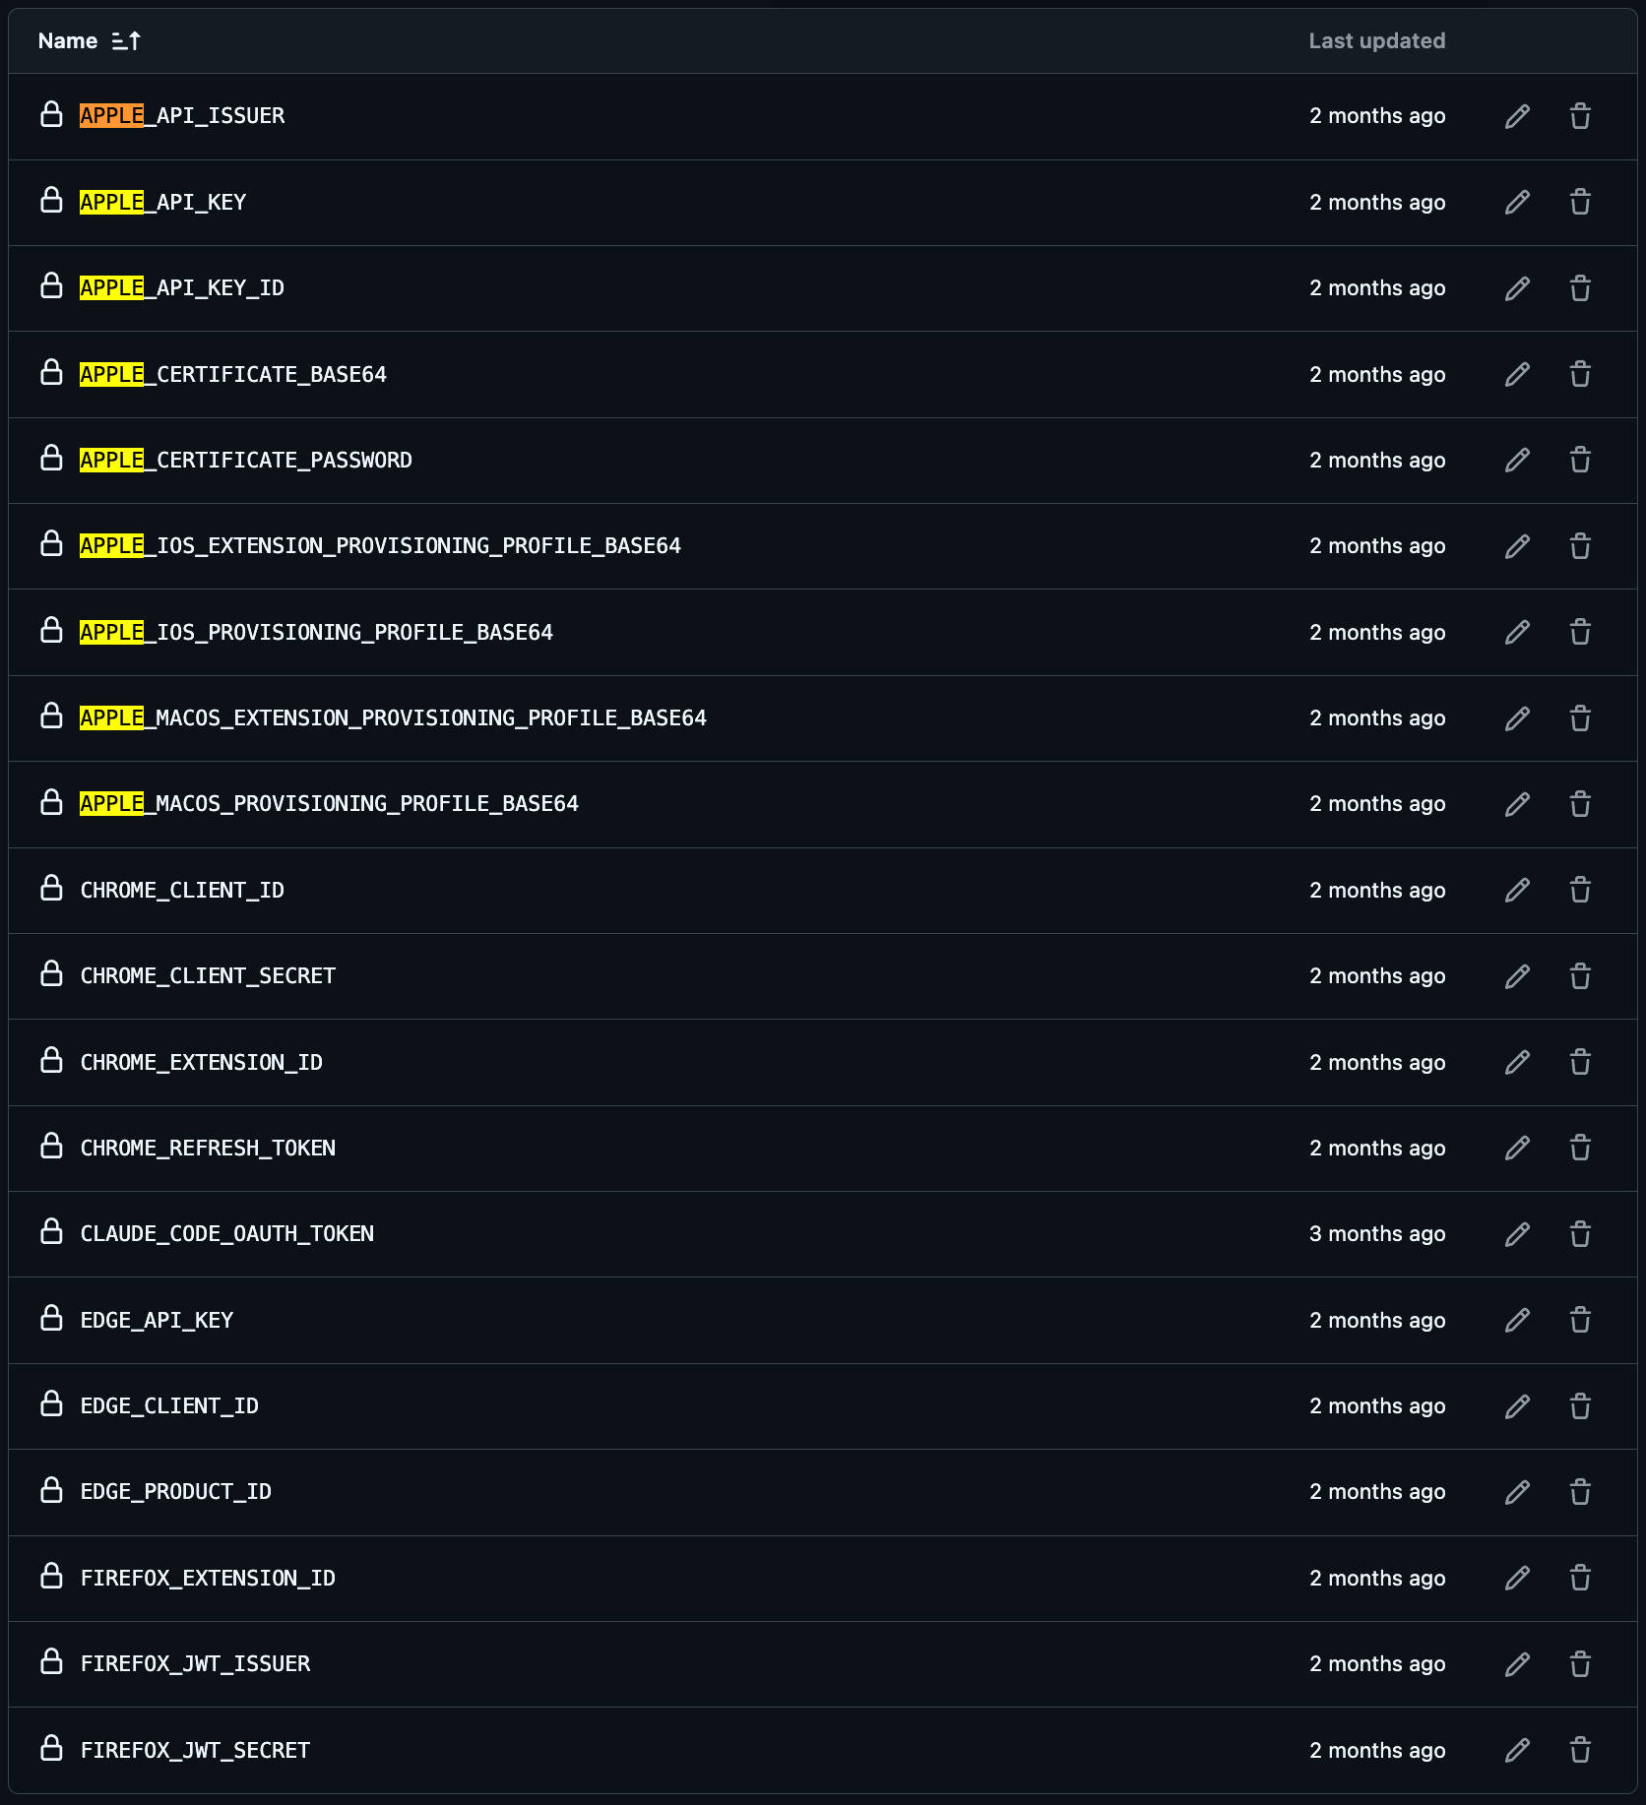
Task: Edit the APPLE_IOS_PROVISIONING_PROFILE_BASE64 secret
Action: click(1517, 633)
